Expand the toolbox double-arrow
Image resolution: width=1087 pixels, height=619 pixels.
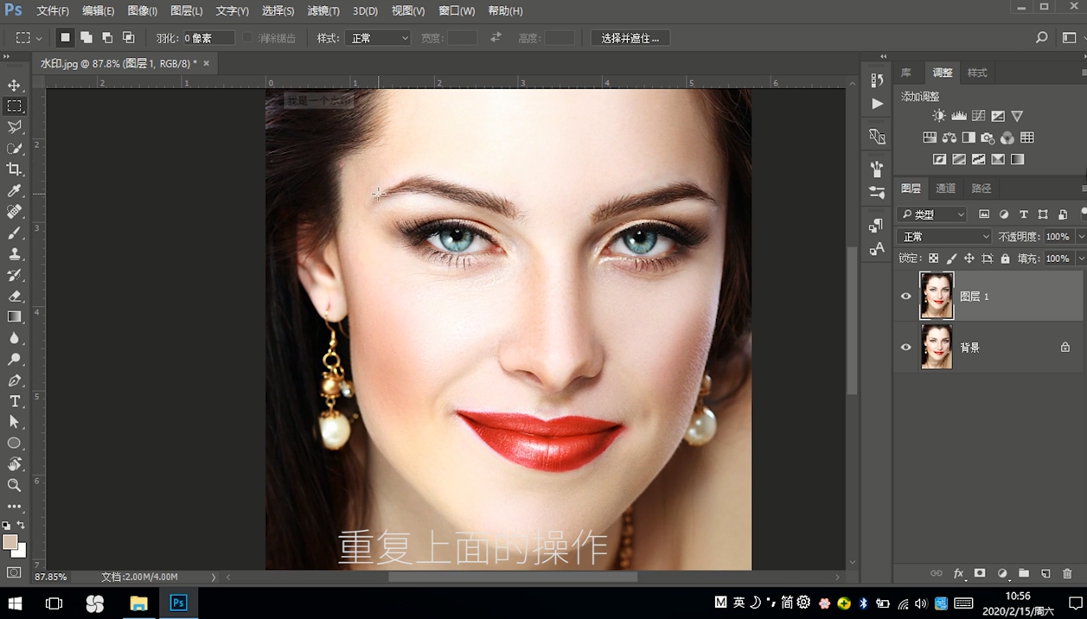click(7, 57)
